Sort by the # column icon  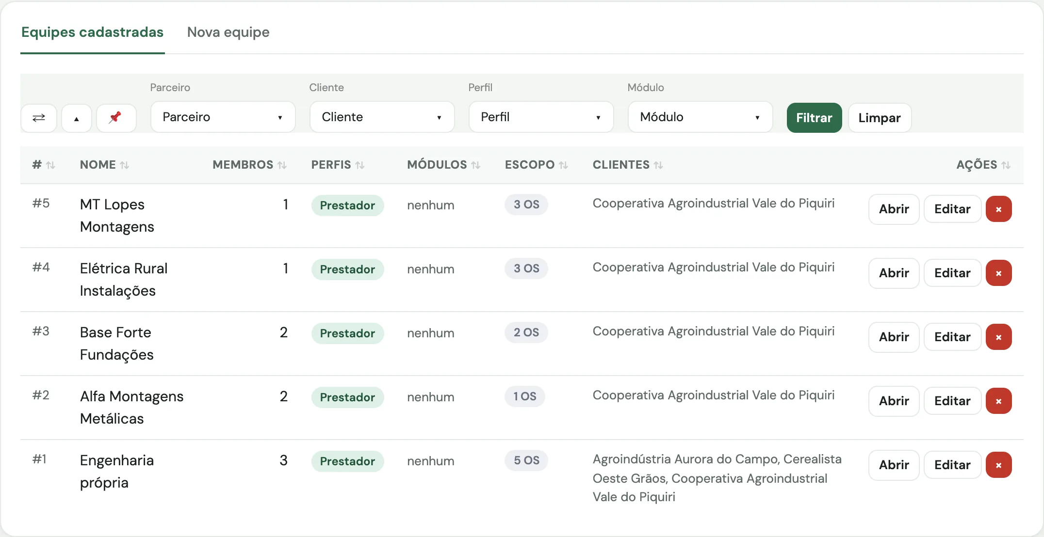click(x=50, y=165)
